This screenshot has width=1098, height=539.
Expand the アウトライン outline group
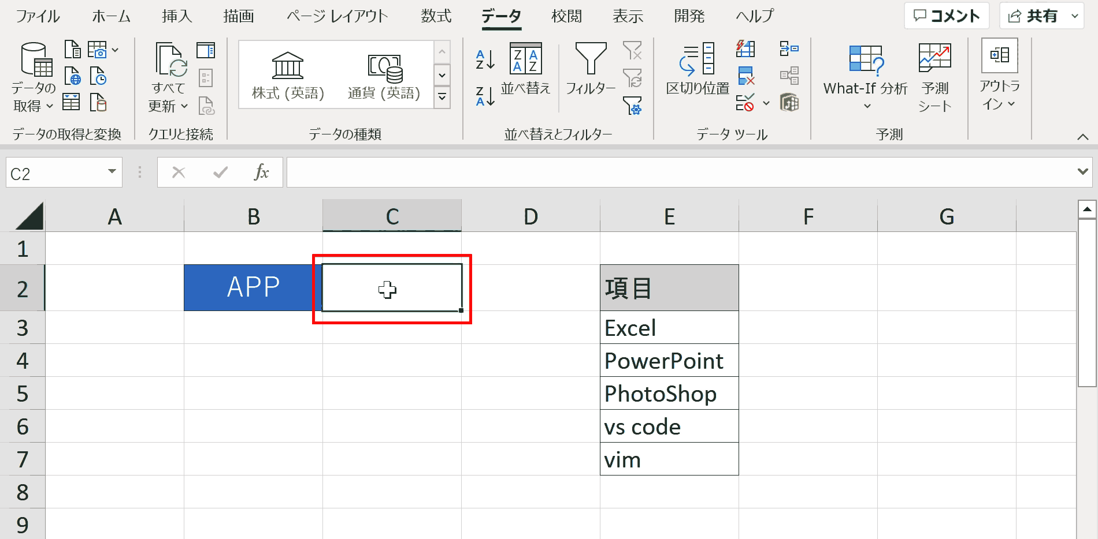tap(999, 75)
